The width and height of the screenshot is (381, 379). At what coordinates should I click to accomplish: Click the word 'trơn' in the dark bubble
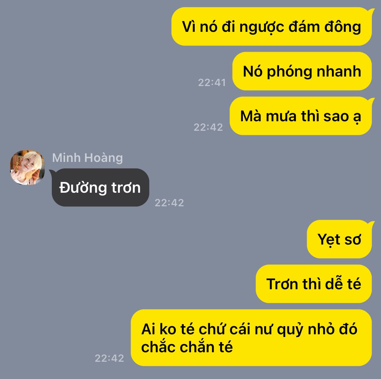[126, 188]
